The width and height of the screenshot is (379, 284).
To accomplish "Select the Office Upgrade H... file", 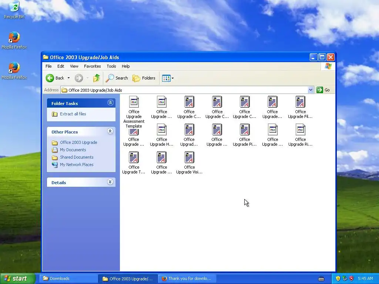I will [161, 135].
